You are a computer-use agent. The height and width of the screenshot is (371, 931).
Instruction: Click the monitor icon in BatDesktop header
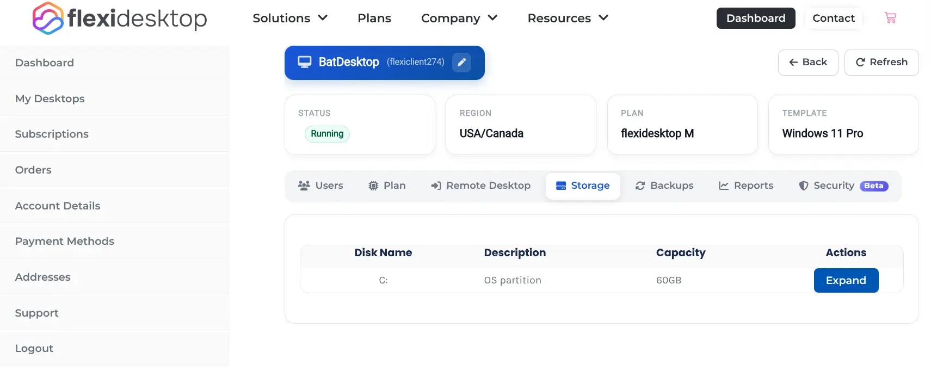(x=305, y=62)
